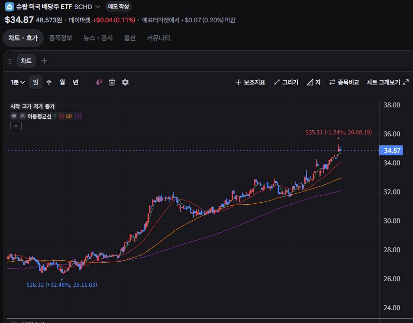Click the candlestick chart type icon
This screenshot has height=323, width=413.
coord(99,82)
